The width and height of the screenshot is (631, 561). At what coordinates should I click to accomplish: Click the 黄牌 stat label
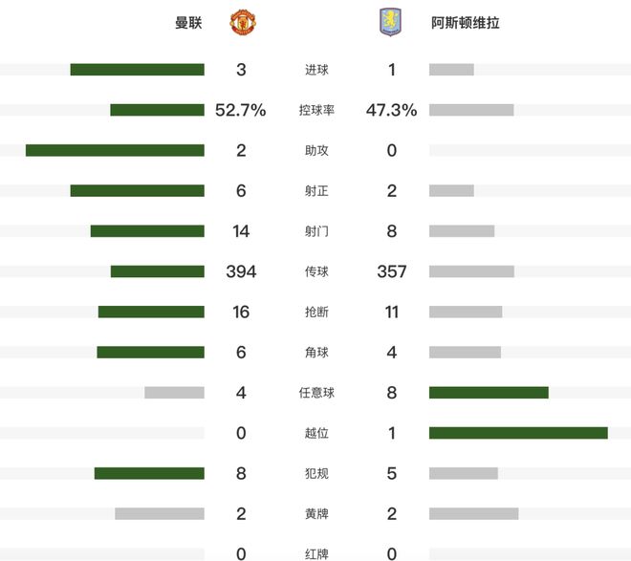(316, 514)
